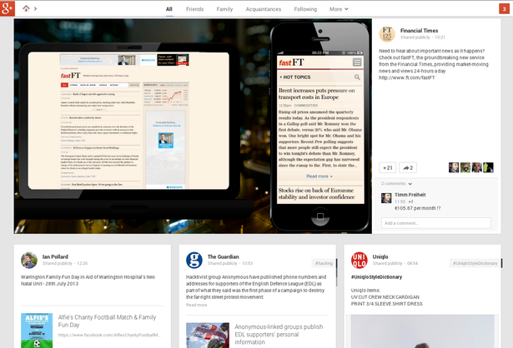
Task: Open Anonymous-linked groups article title
Action: pyautogui.click(x=279, y=335)
